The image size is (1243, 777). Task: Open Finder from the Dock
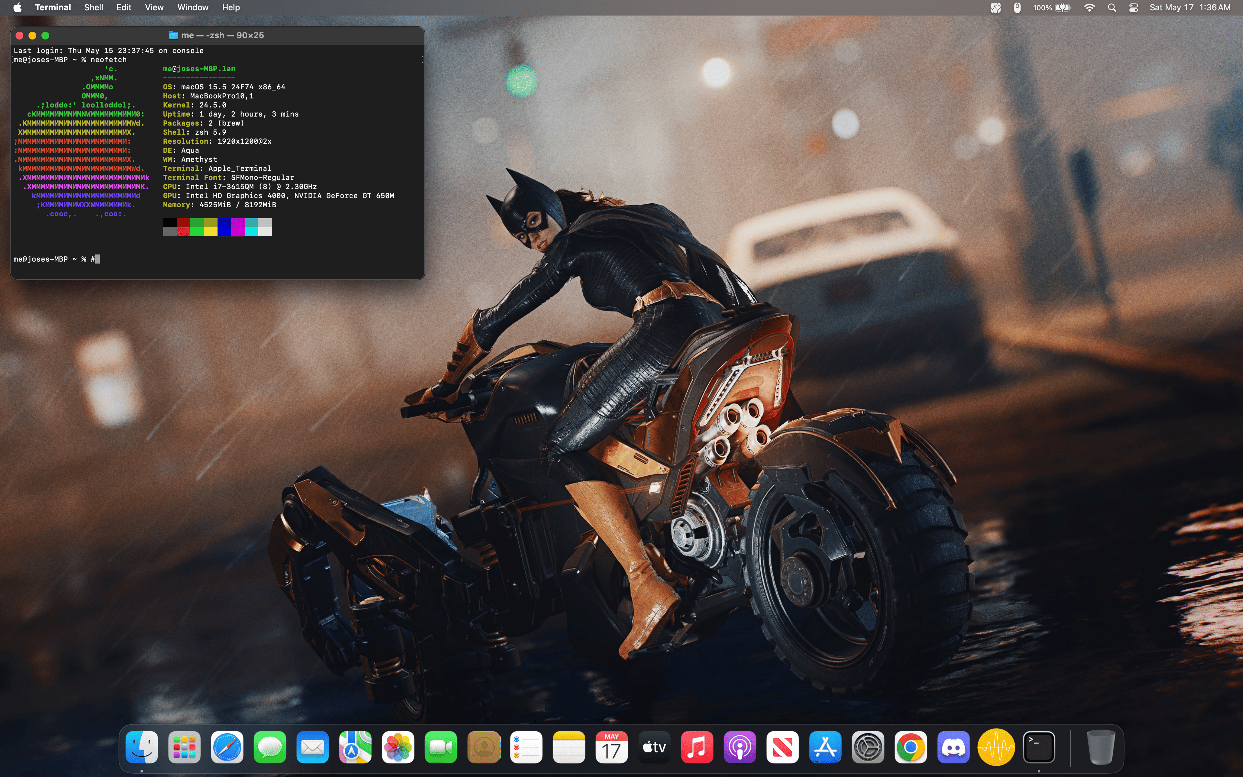click(x=142, y=747)
